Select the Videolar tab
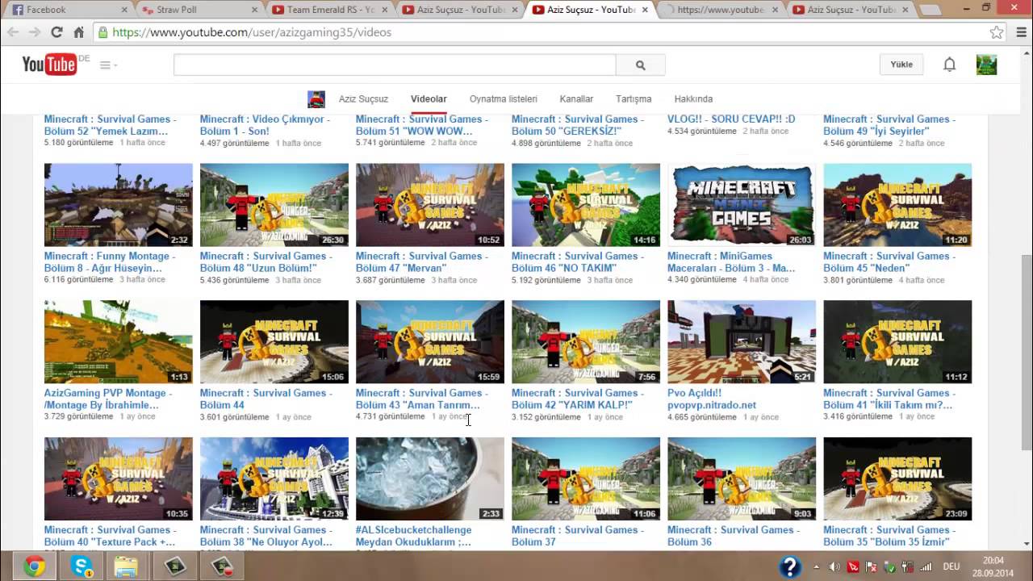Viewport: 1033px width, 581px height. [x=429, y=99]
